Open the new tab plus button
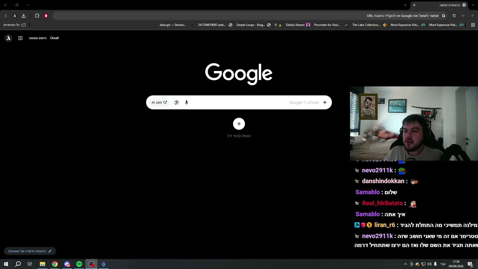478x269 pixels. [405, 5]
